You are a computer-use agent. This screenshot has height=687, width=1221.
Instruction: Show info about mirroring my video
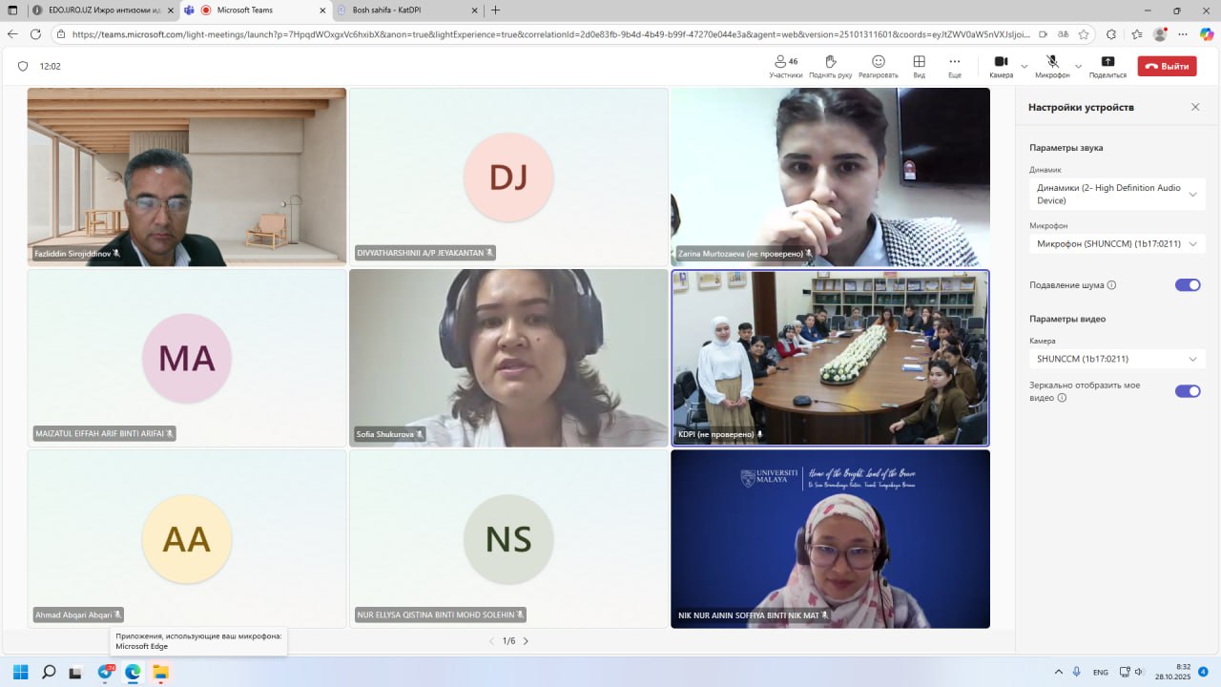point(1062,398)
